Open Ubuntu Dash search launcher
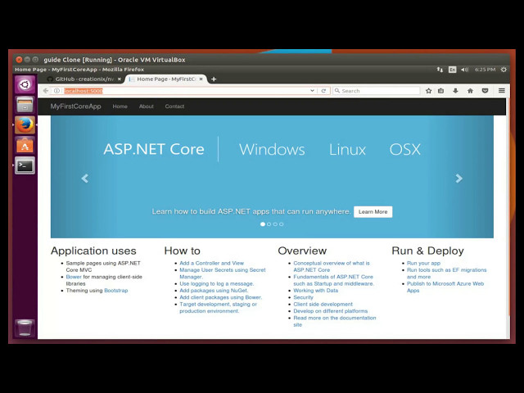The width and height of the screenshot is (524, 393). 25,84
